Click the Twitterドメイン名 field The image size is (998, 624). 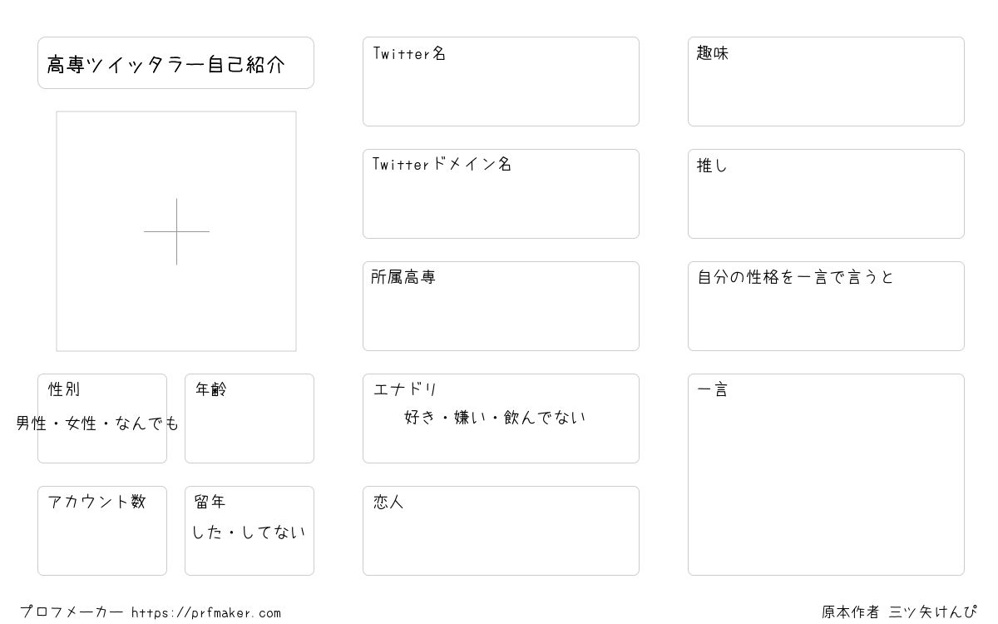click(501, 194)
